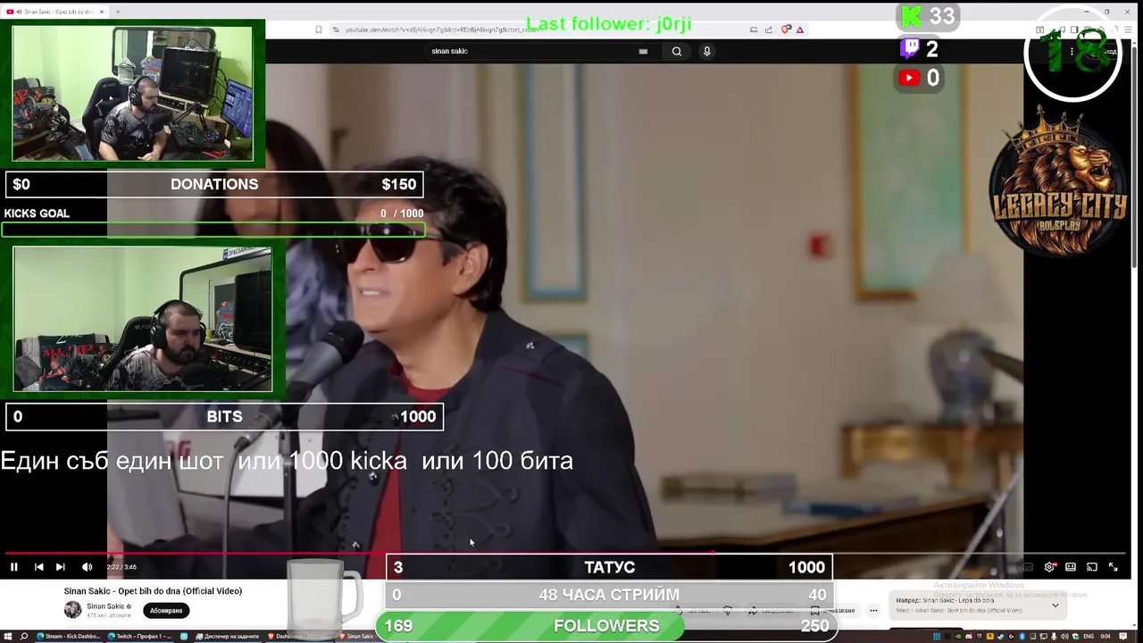This screenshot has height=643, width=1143.
Task: Click the ENG language indicator
Action: click(x=1089, y=637)
